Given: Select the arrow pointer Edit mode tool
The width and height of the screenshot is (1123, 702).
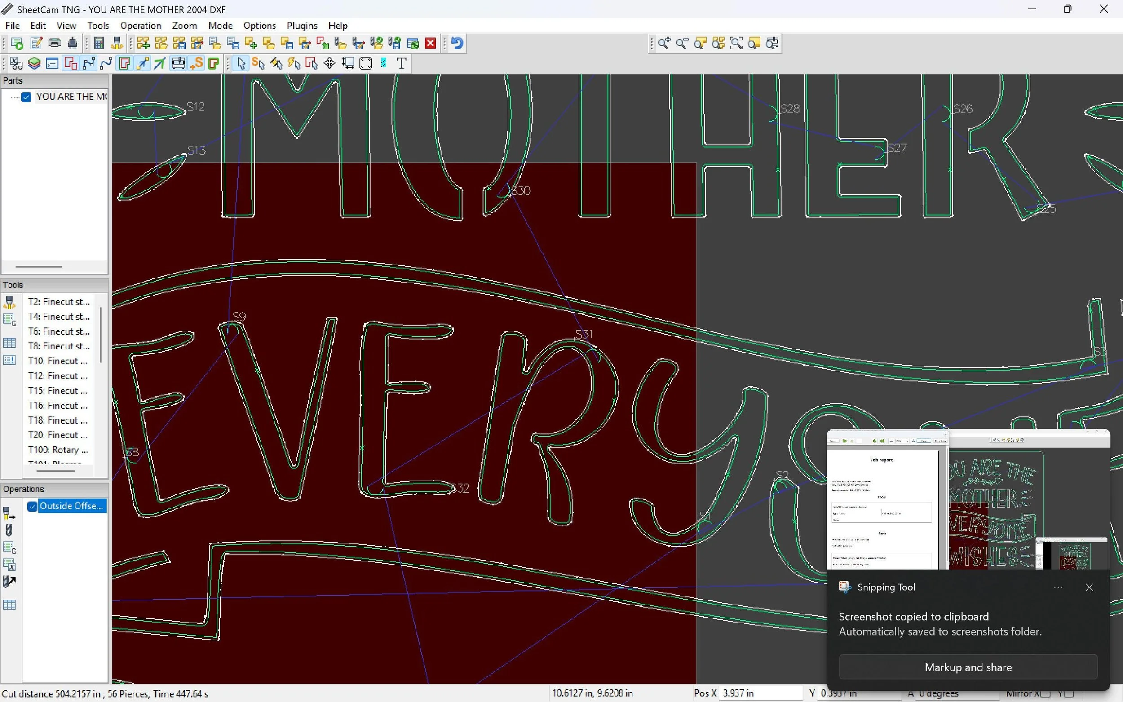Looking at the screenshot, I should coord(240,63).
